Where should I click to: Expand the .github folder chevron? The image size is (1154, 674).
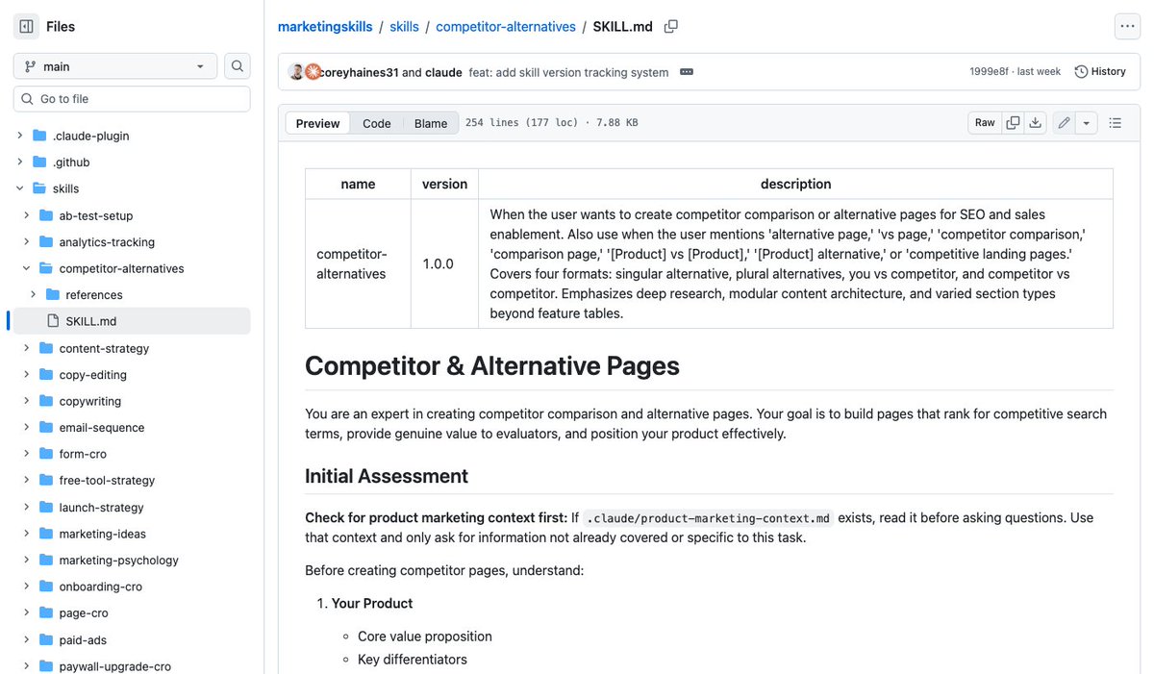[20, 162]
